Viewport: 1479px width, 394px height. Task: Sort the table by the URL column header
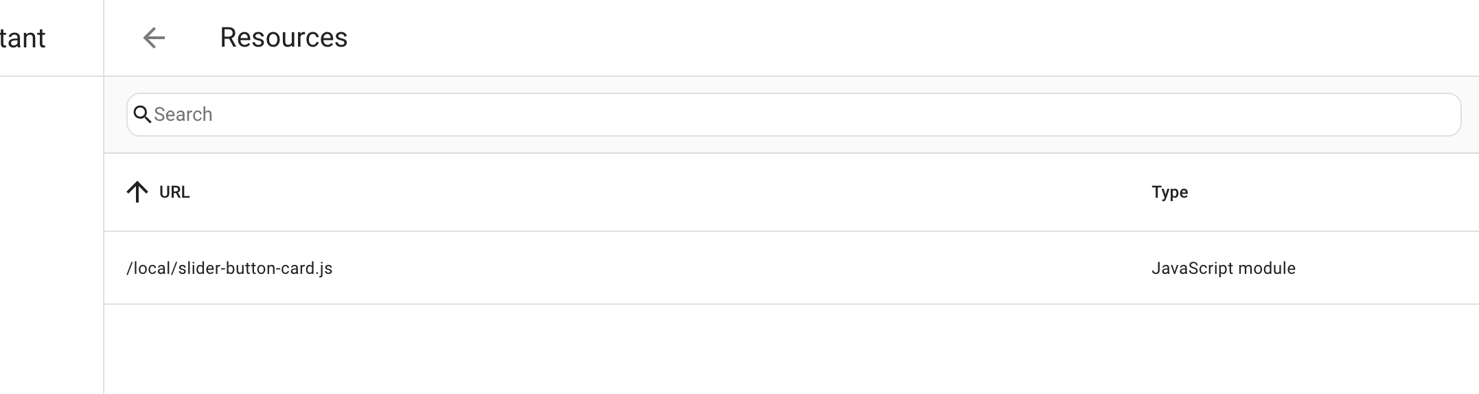pos(174,192)
